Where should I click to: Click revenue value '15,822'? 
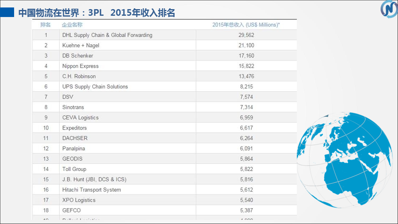(x=246, y=66)
